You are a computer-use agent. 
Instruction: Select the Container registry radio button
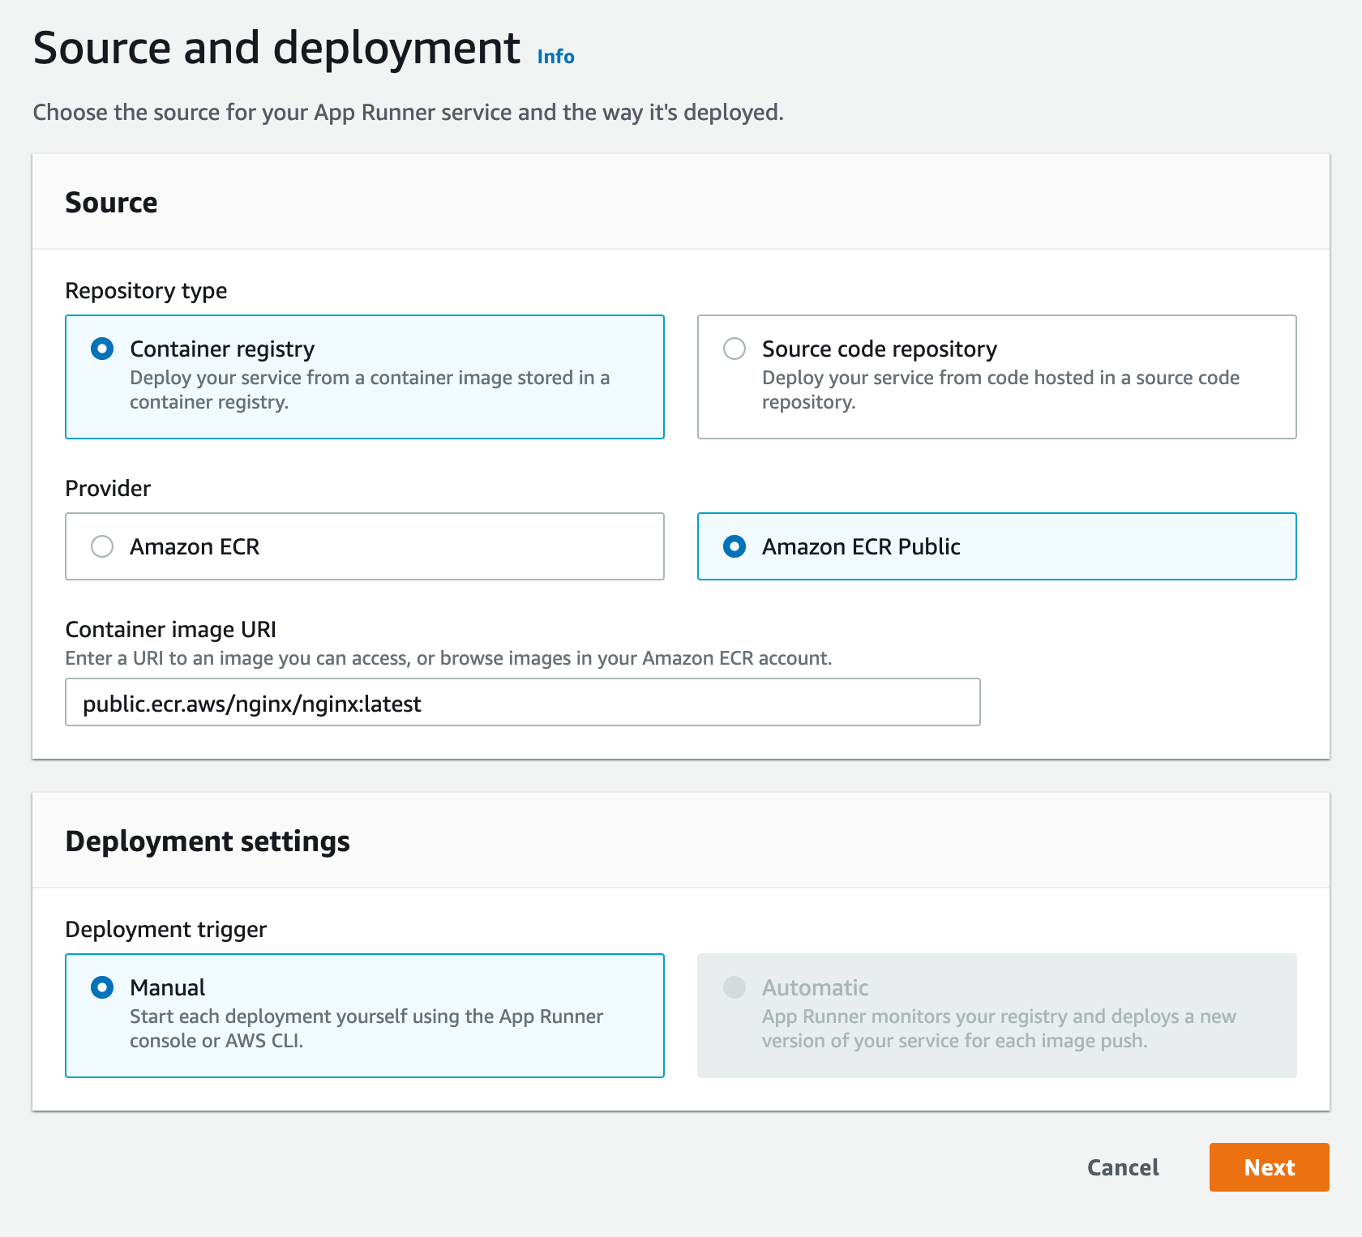101,349
